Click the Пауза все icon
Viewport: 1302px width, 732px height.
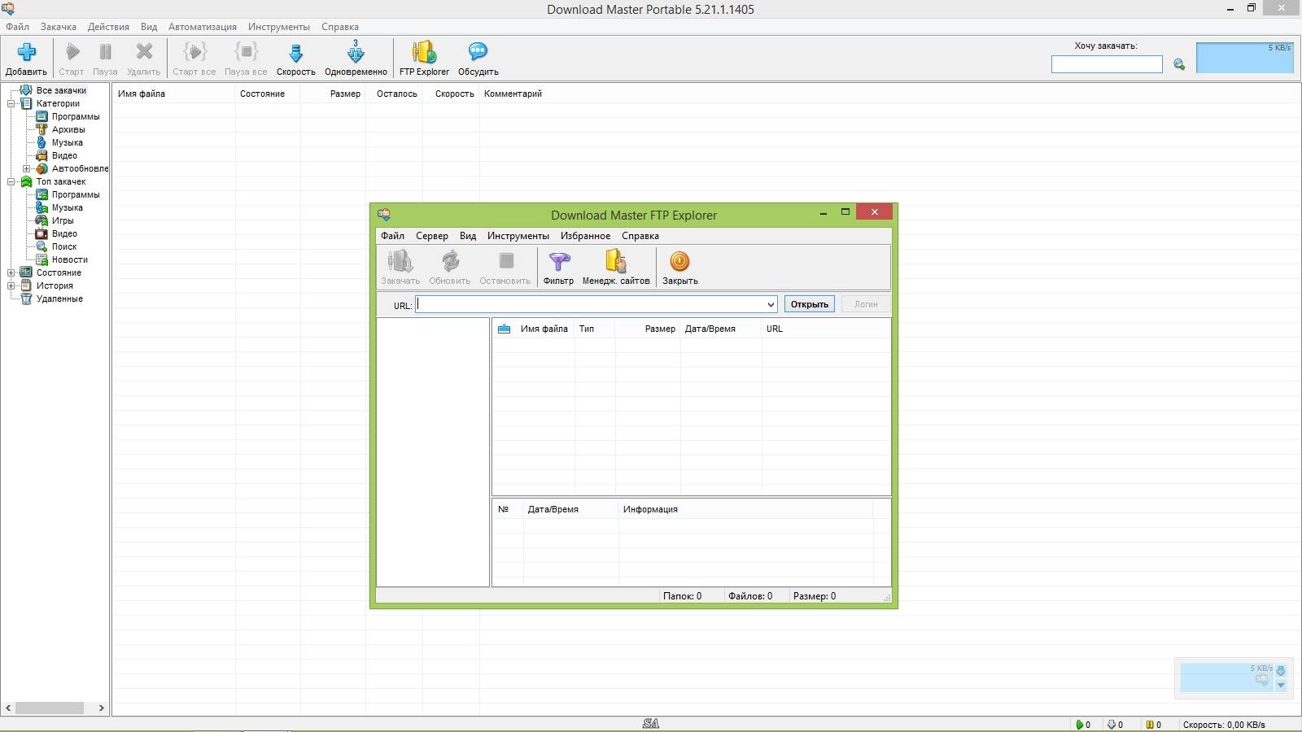246,52
